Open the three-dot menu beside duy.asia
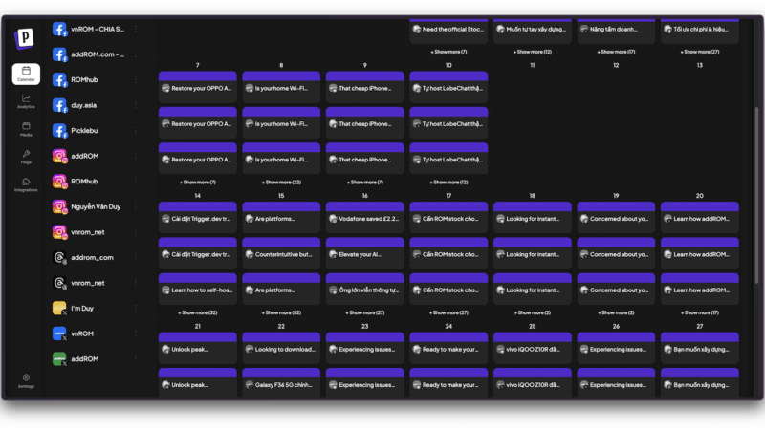 pyautogui.click(x=135, y=105)
